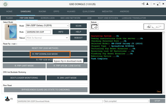Click the green checkmark app logo
This screenshot has width=166, height=104.
(5, 4)
